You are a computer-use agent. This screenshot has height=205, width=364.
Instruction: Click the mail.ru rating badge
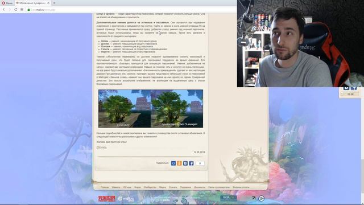tap(229, 198)
